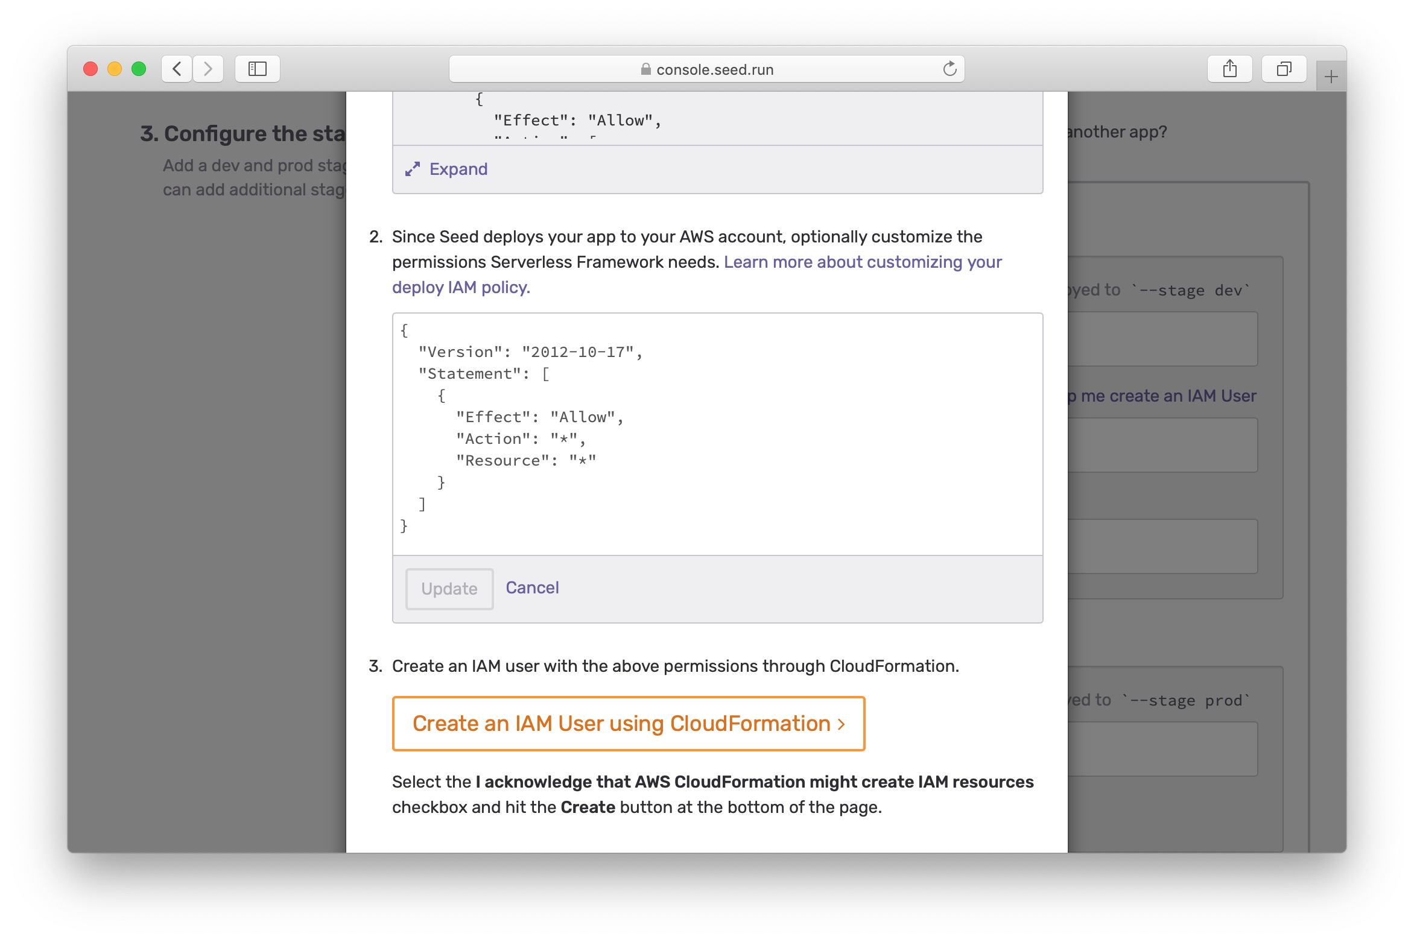Click the padlock icon in address bar
This screenshot has height=942, width=1414.
point(645,69)
